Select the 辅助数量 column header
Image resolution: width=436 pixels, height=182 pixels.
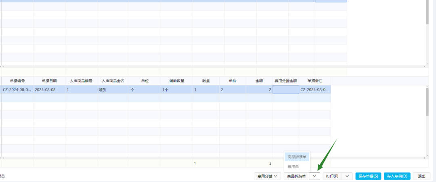point(177,81)
